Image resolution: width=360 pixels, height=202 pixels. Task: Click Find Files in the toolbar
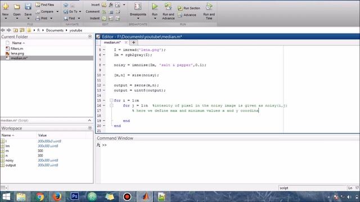click(x=45, y=4)
